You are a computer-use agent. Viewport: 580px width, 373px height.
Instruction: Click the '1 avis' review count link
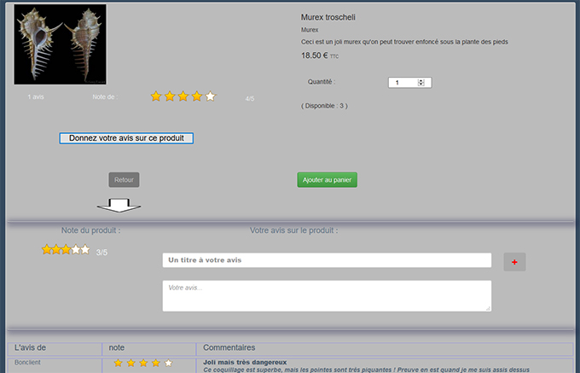(36, 97)
